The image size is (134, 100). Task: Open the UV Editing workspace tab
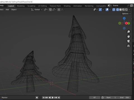[x=42, y=6]
